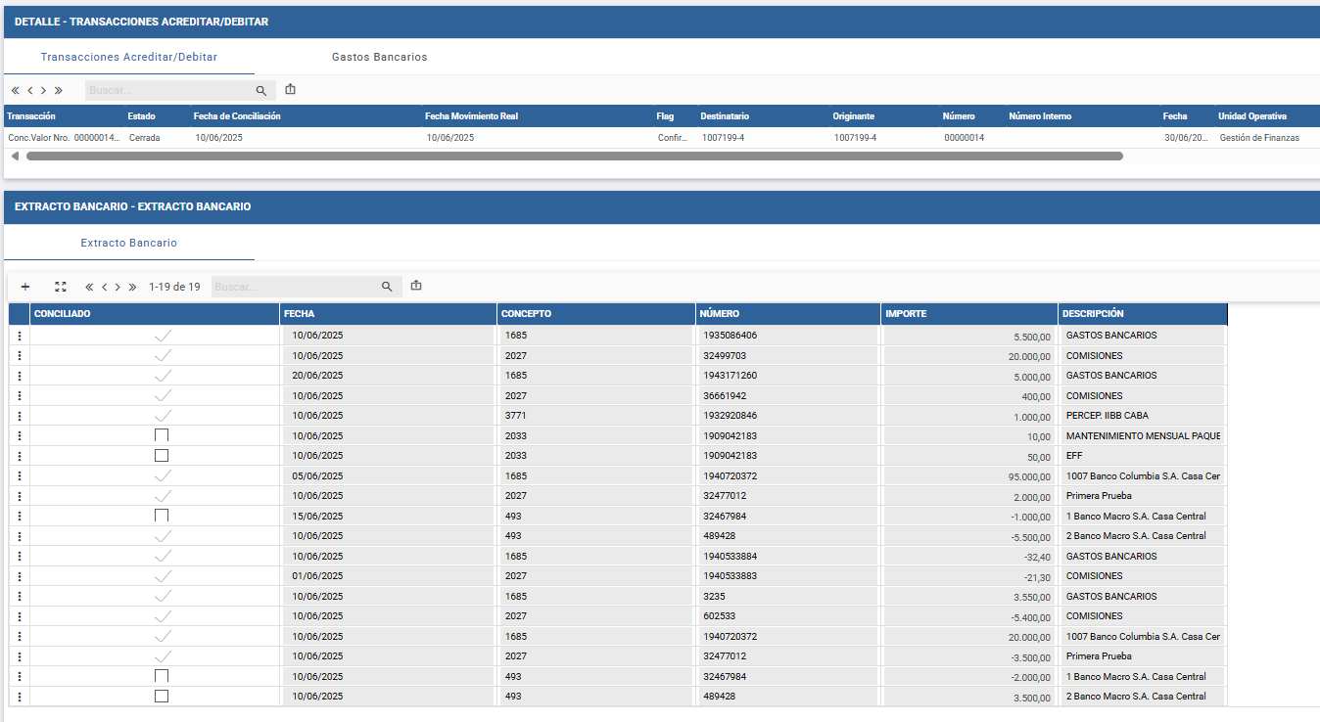The width and height of the screenshot is (1320, 722).
Task: Toggle conciliado checkmark for 20.000,00 COMISIONES row
Action: (163, 355)
